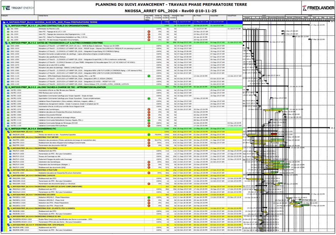This screenshot has width=336, height=235.
Task: Select the ENGINEERING FIC group row
Action: click(x=123, y=129)
